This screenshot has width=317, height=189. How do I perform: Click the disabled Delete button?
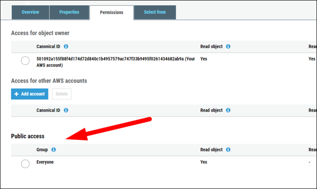pos(62,94)
